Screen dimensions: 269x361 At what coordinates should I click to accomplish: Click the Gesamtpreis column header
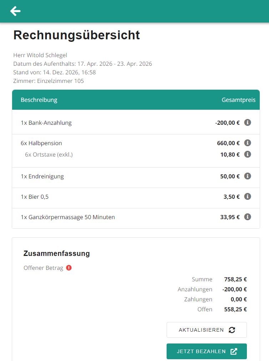pos(239,100)
